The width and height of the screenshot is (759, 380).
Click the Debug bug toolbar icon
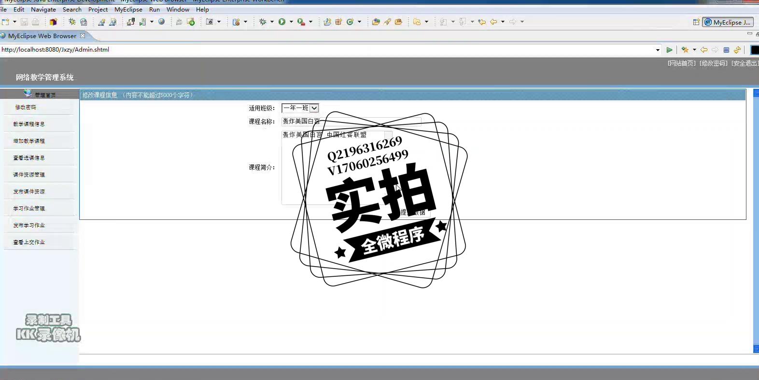point(263,22)
